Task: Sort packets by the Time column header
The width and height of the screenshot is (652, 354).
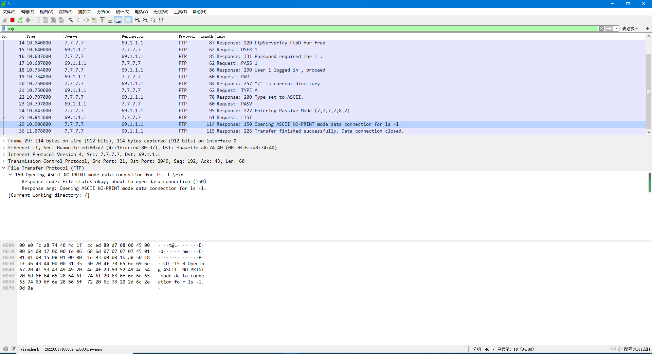Action: [44, 36]
